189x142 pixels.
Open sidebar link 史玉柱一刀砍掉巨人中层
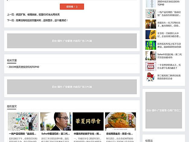(169, 35)
